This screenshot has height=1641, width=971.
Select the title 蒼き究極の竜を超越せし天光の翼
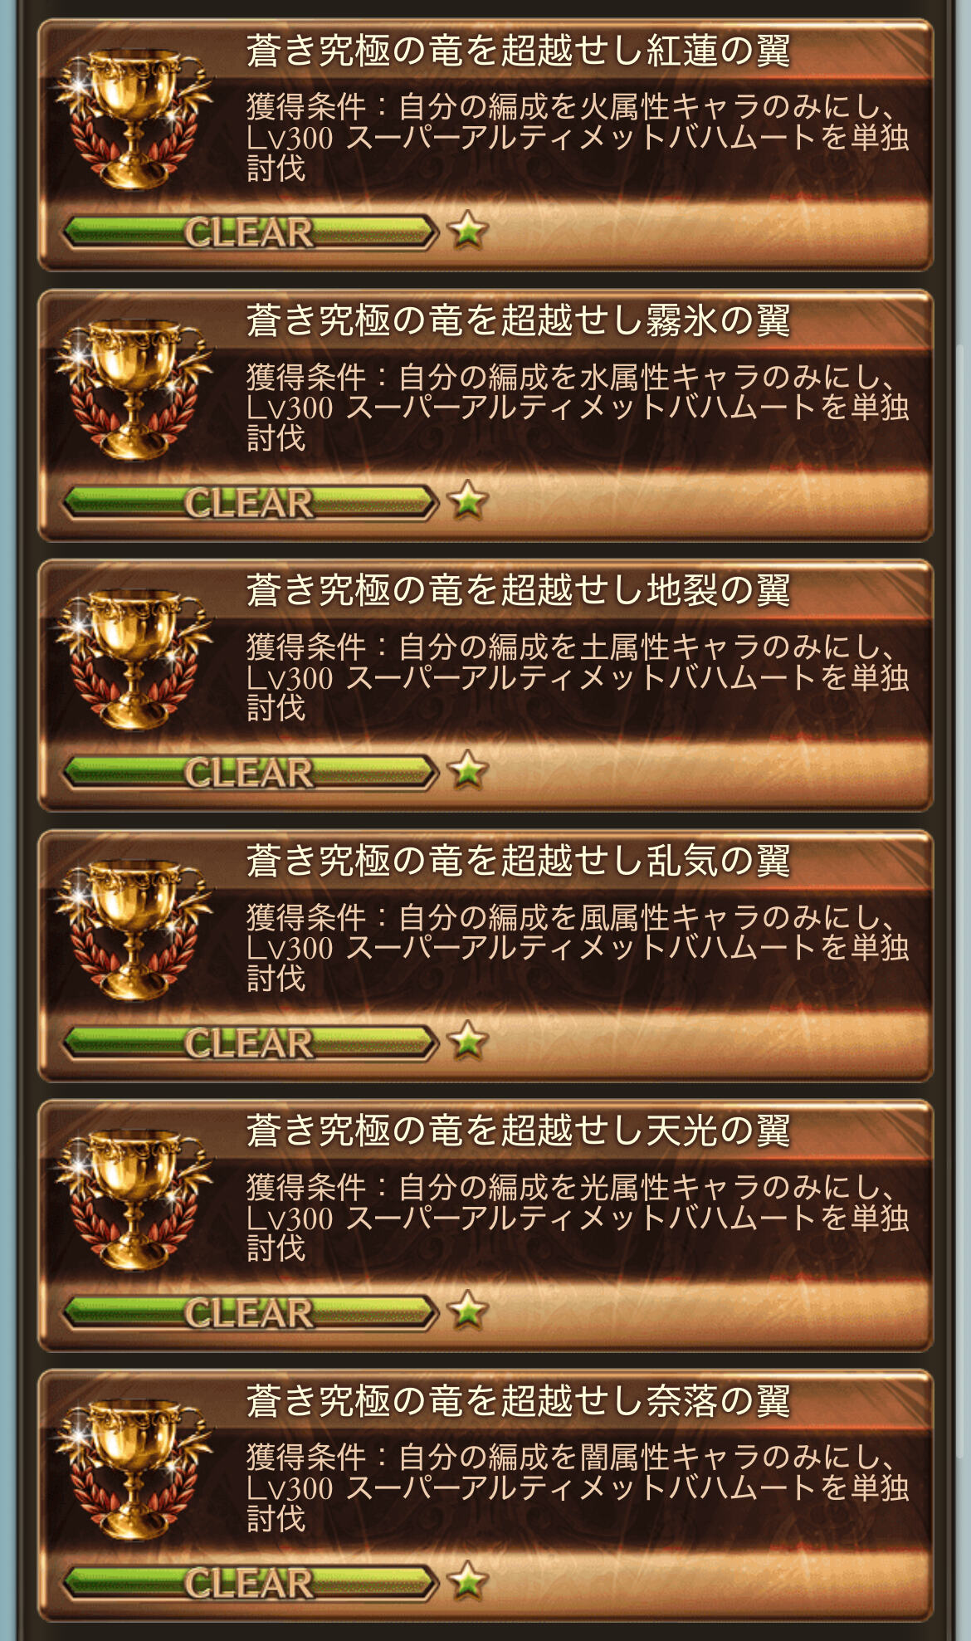pyautogui.click(x=518, y=1131)
